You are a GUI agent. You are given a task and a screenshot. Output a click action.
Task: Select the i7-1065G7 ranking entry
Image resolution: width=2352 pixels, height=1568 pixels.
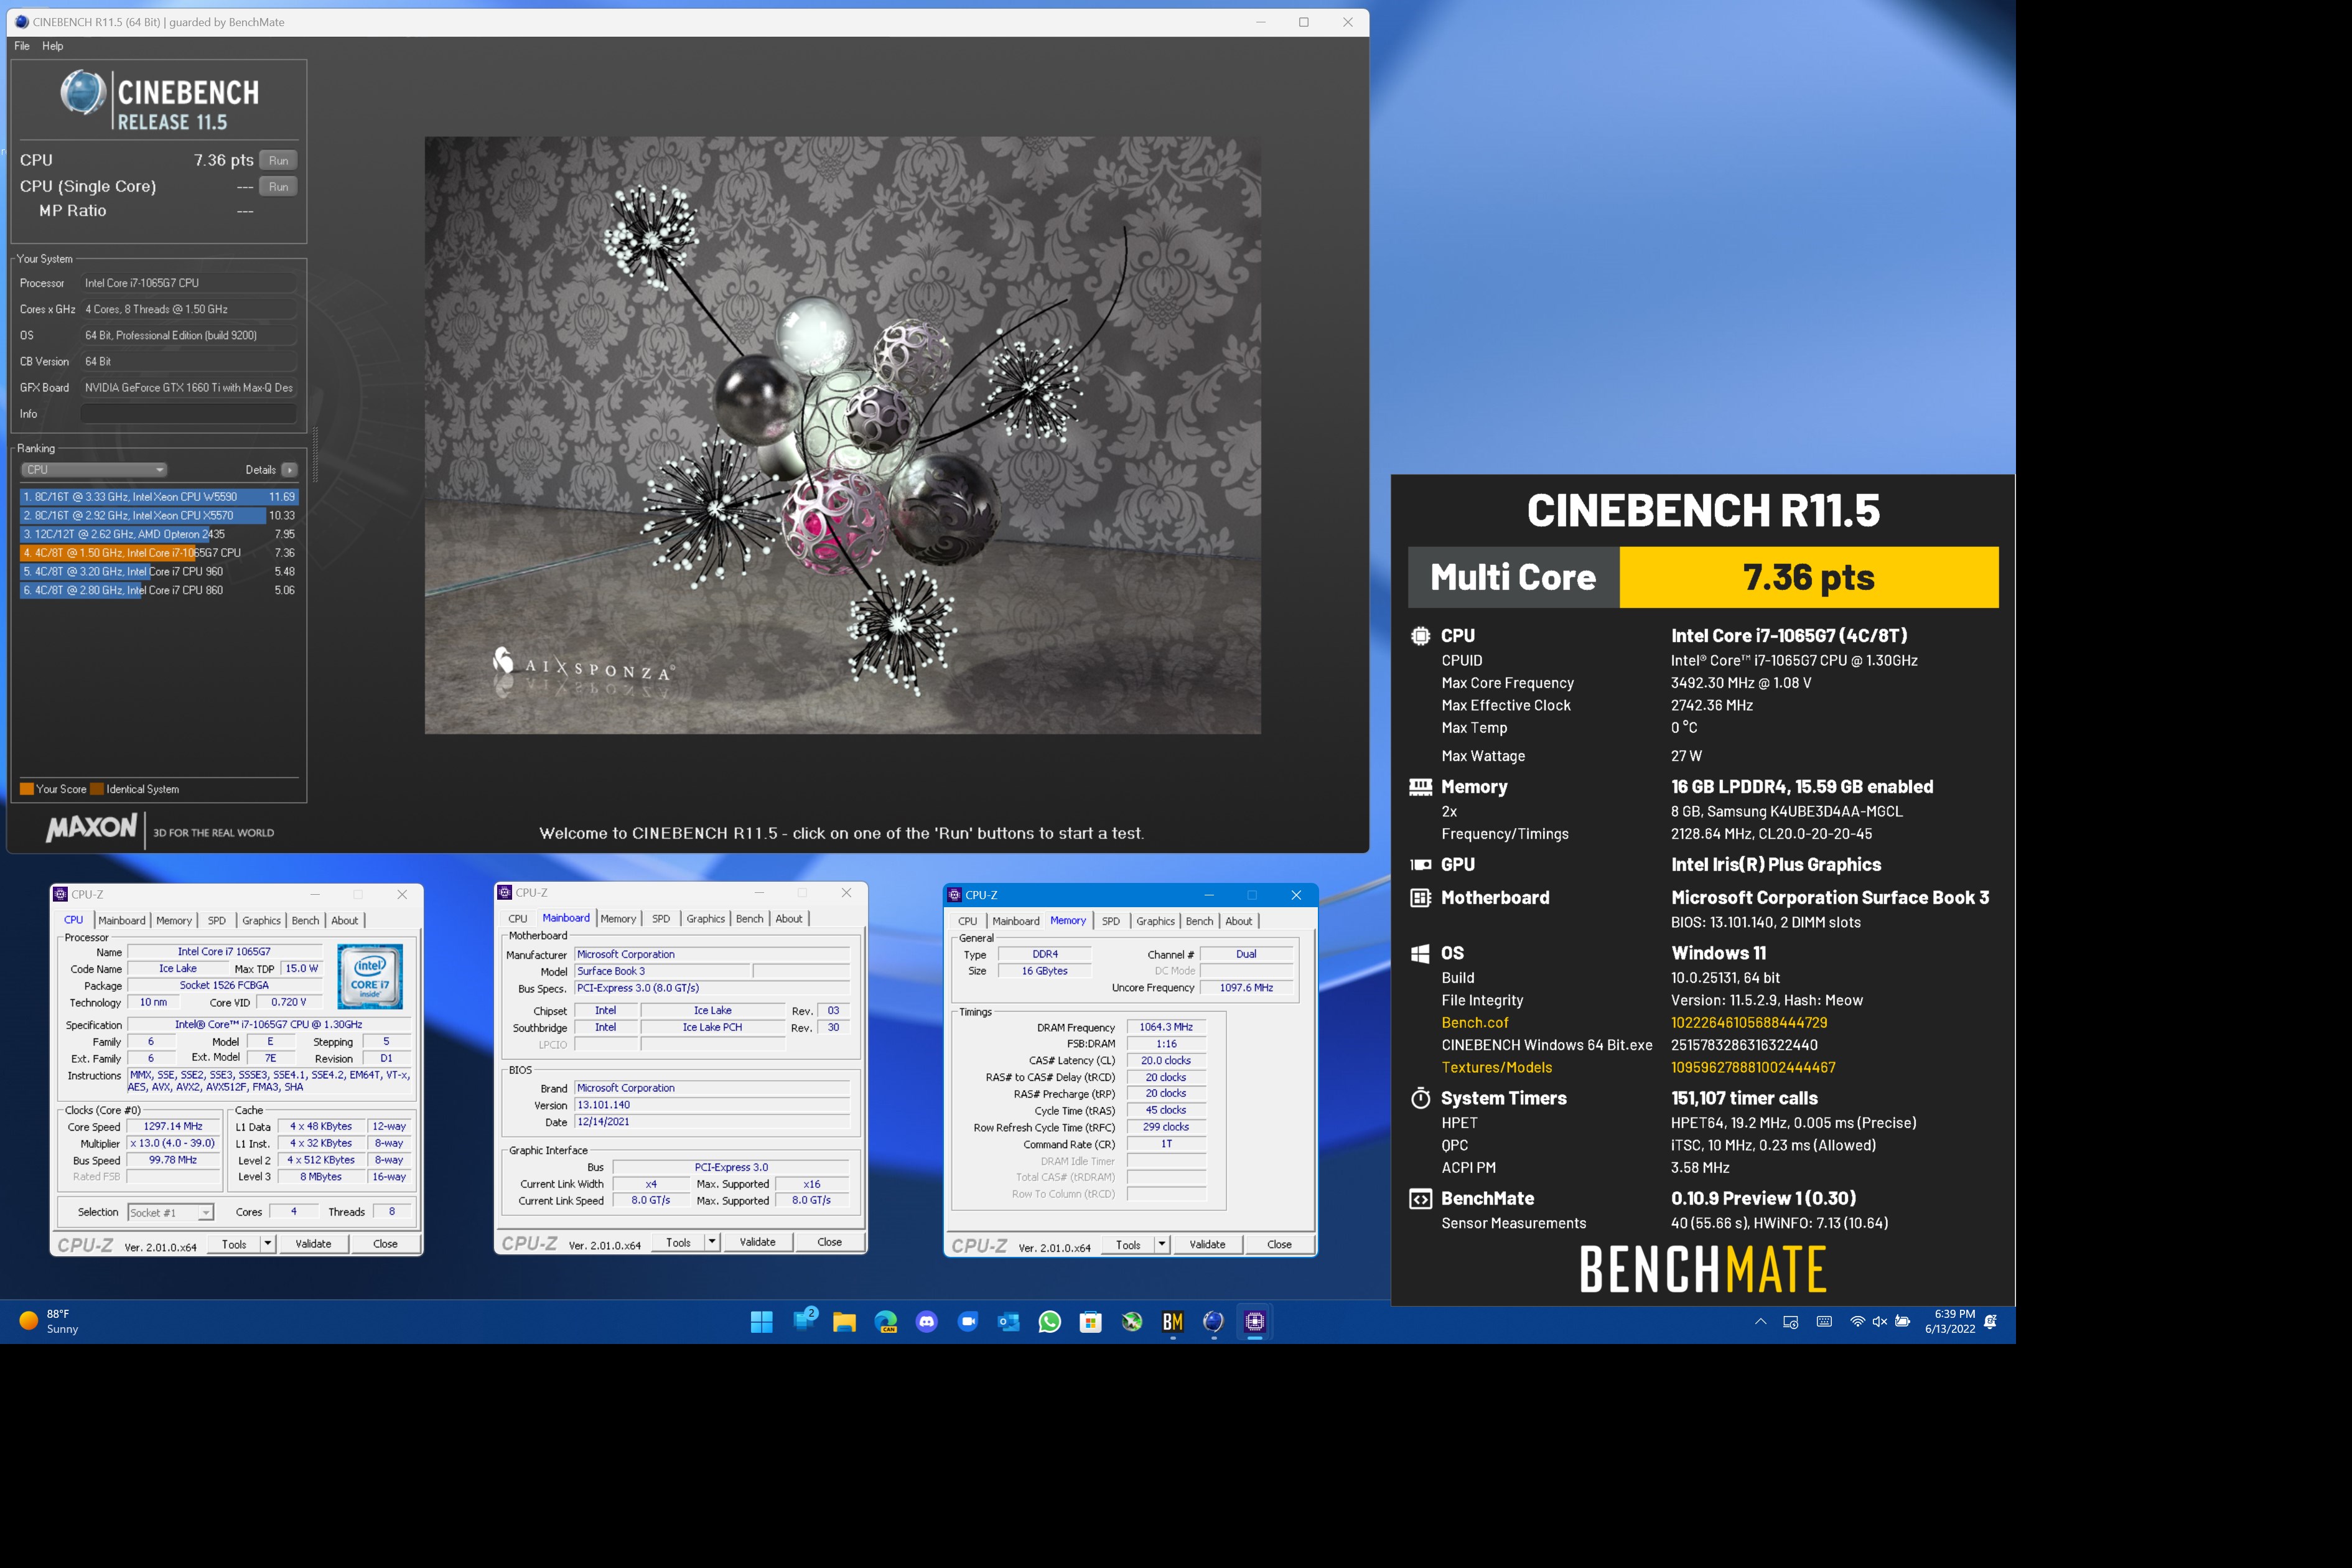159,553
